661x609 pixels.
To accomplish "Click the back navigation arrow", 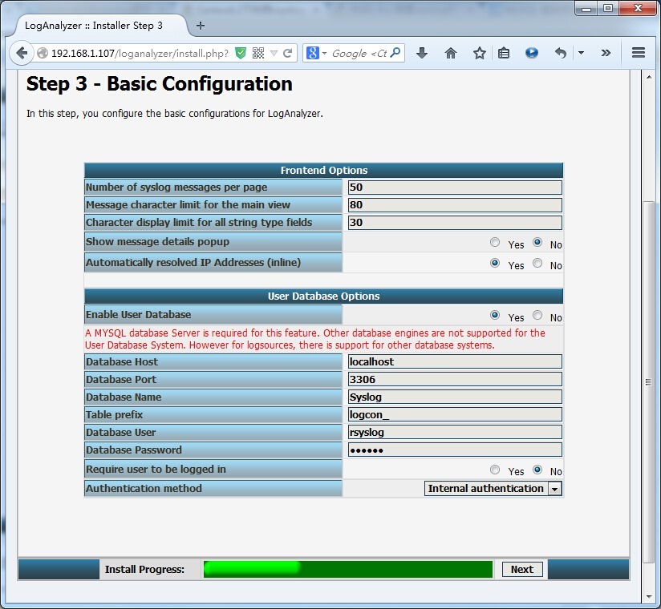I will click(x=22, y=53).
